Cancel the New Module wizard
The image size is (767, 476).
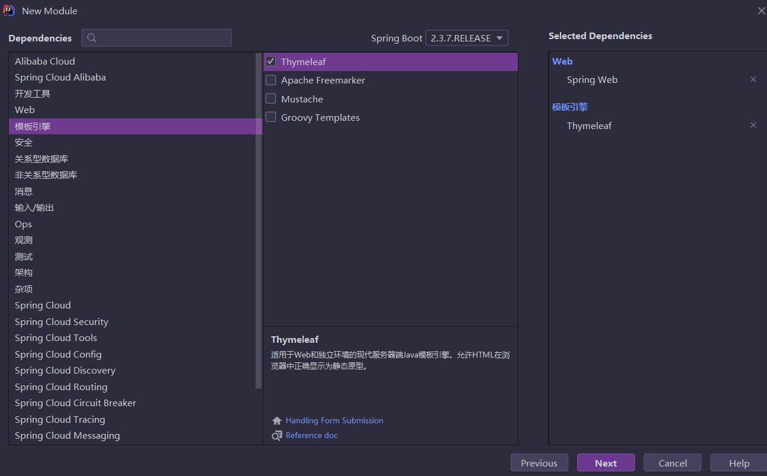[x=673, y=463]
